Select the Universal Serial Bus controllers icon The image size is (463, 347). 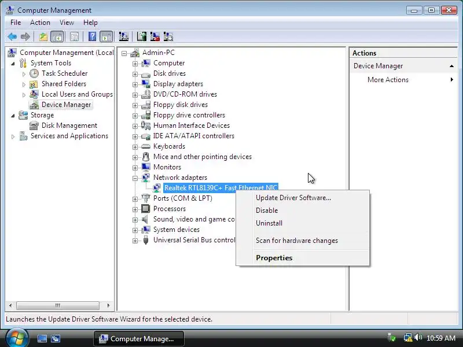146,240
